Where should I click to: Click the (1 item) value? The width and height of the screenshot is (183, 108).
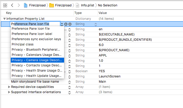(104, 87)
